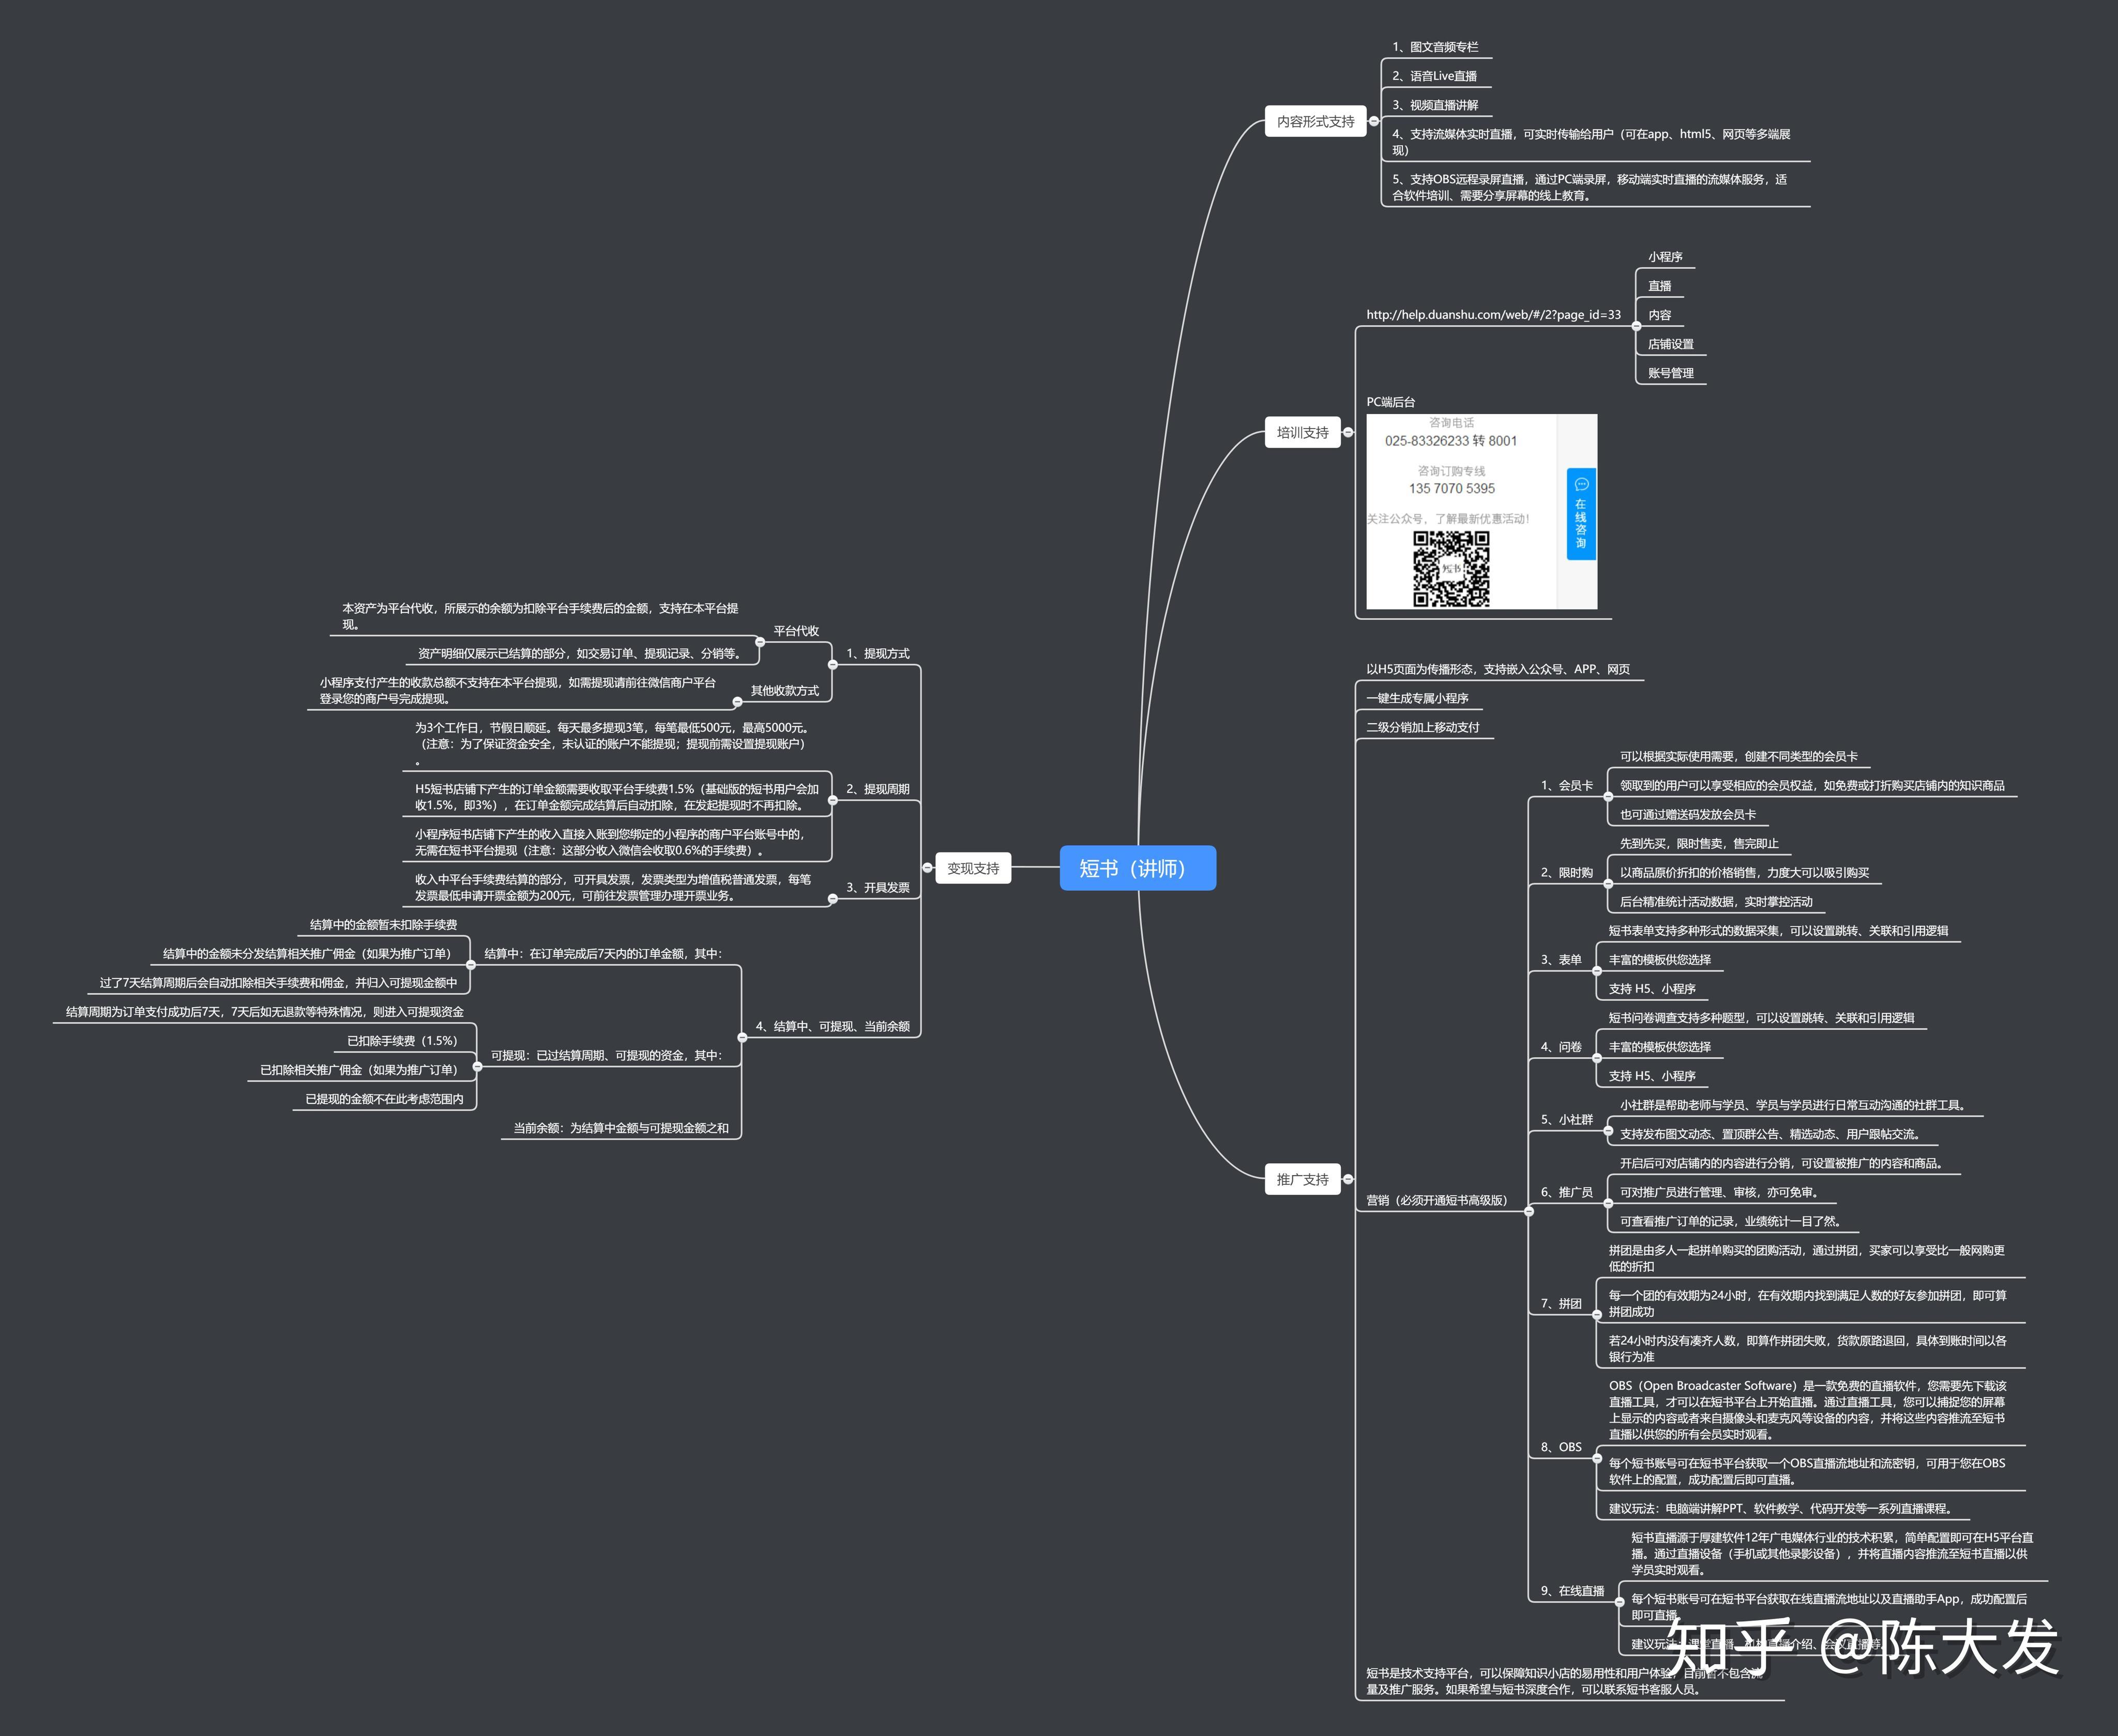Select the central node 短书（讲师）
Image resolution: width=2118 pixels, height=1736 pixels.
point(1138,868)
